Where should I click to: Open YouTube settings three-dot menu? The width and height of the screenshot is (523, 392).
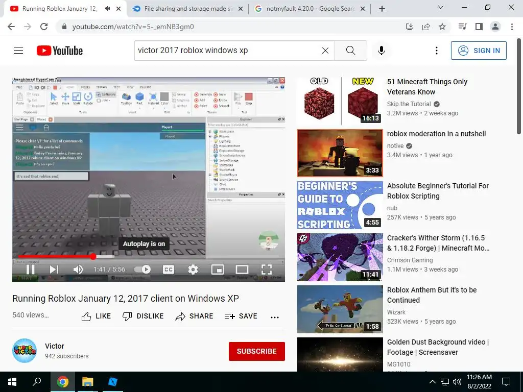436,51
